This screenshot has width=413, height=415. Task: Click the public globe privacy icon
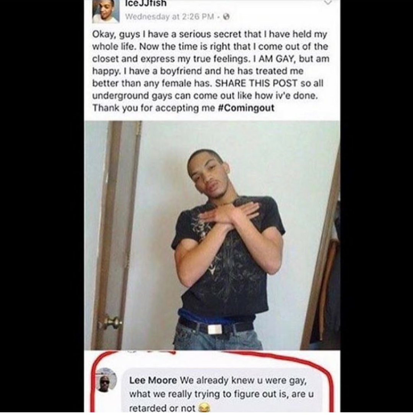[x=226, y=17]
